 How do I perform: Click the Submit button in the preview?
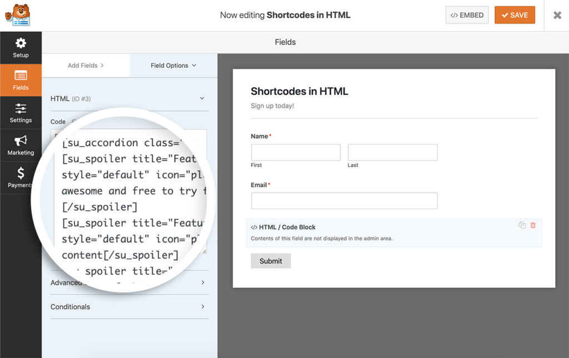pyautogui.click(x=271, y=261)
